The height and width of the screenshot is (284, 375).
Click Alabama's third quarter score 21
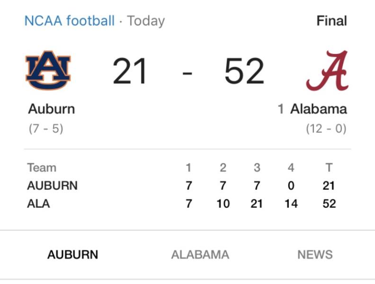[x=257, y=204]
